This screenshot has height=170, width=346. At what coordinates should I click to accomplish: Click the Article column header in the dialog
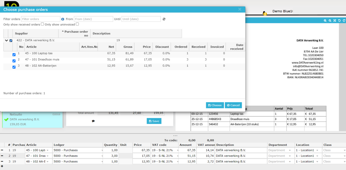point(52,47)
